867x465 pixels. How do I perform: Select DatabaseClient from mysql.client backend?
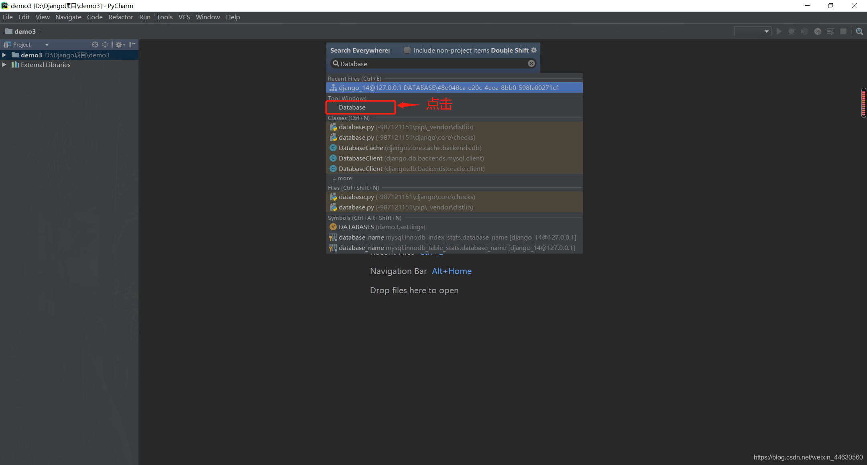click(x=454, y=158)
